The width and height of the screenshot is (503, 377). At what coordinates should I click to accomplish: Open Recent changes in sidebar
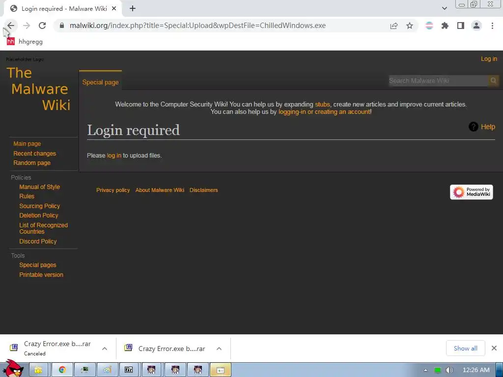point(35,154)
